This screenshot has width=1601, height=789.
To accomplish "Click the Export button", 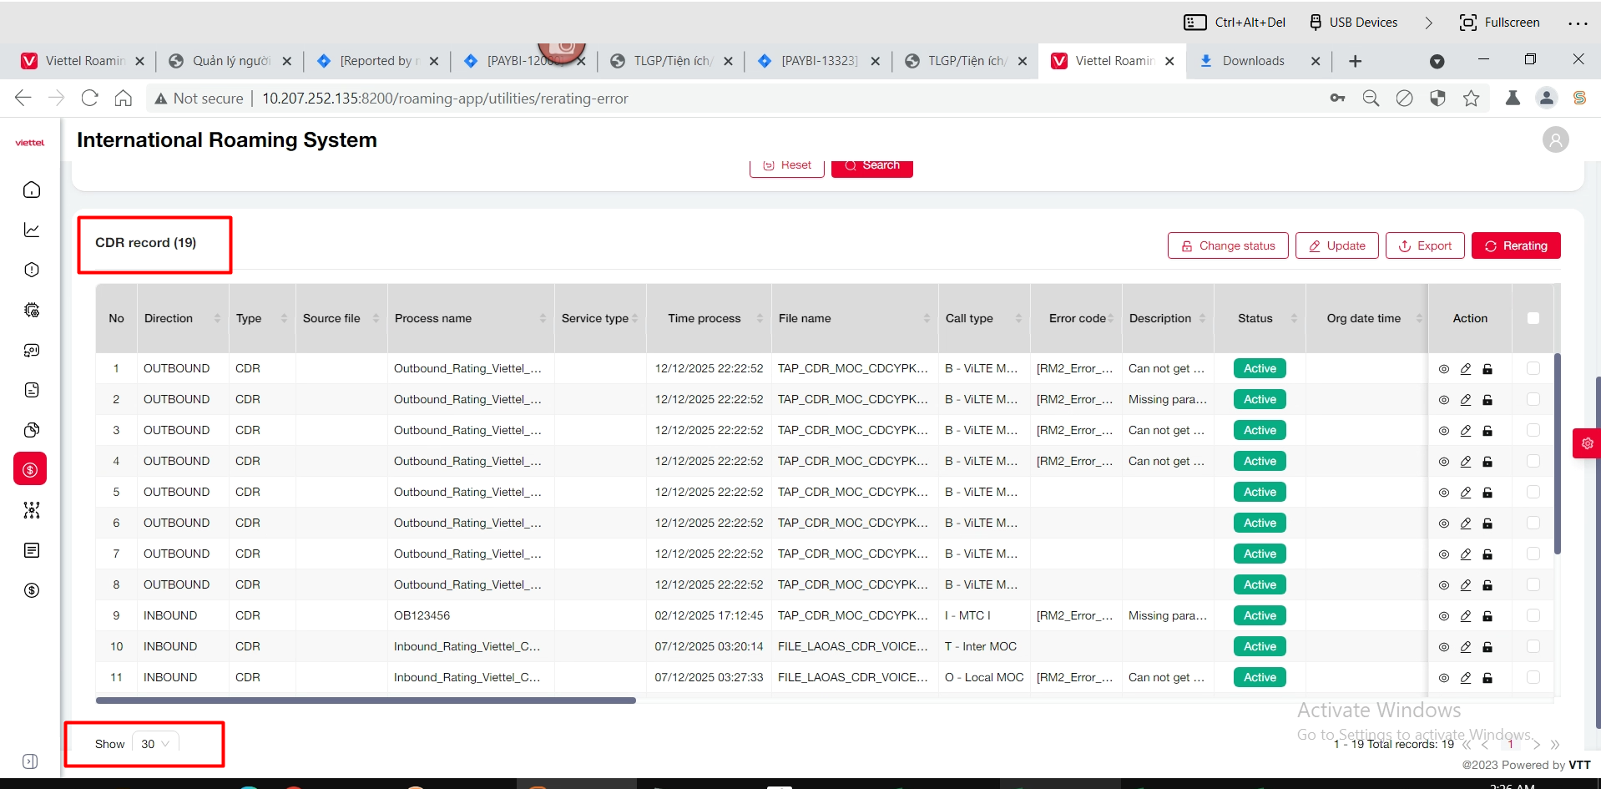I will point(1425,245).
